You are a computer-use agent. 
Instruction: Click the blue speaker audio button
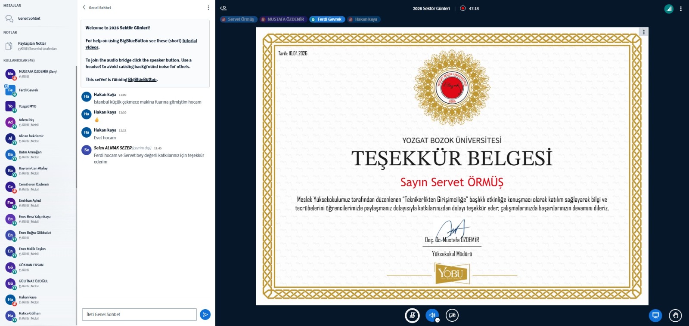click(432, 315)
